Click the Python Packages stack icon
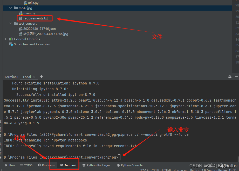The image size is (239, 171). 84,165
